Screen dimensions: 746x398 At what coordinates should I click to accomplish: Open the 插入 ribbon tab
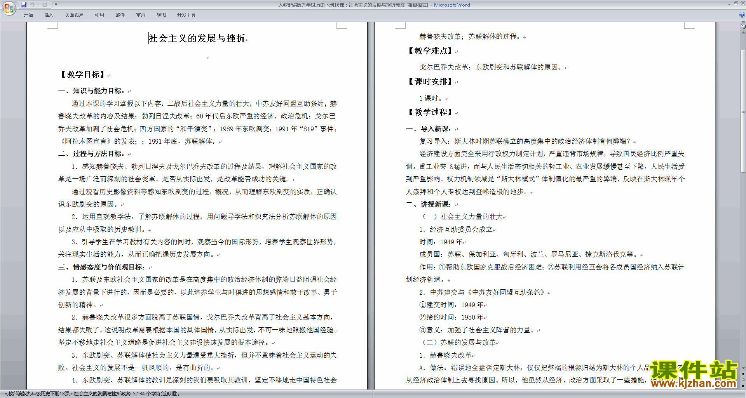point(49,15)
